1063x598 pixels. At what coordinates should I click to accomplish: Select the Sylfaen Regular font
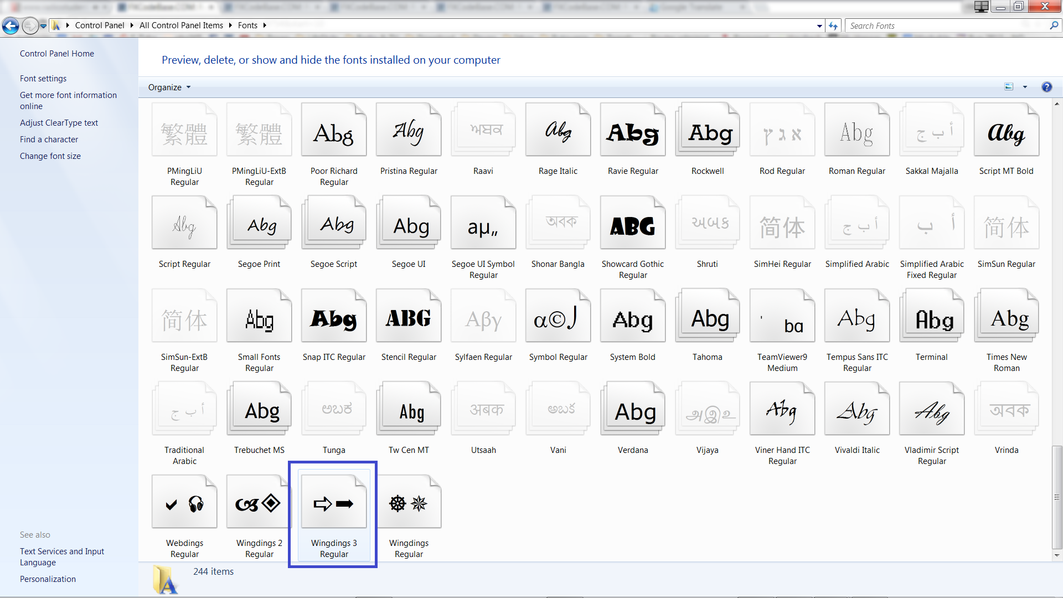click(x=483, y=326)
